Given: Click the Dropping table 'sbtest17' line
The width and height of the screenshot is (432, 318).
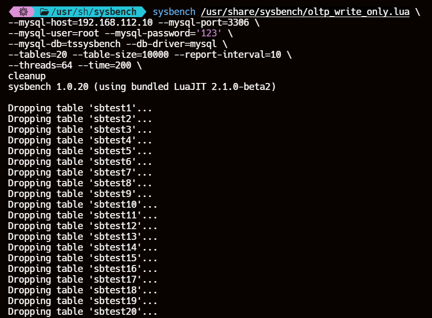Looking at the screenshot, I should (x=82, y=279).
